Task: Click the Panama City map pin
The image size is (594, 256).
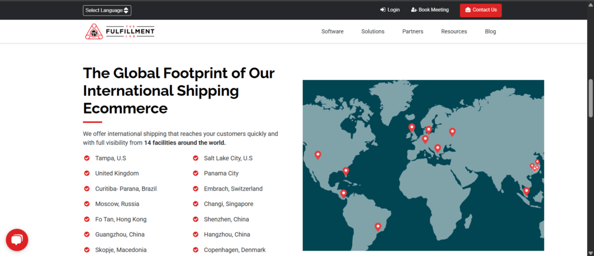Action: click(x=343, y=193)
